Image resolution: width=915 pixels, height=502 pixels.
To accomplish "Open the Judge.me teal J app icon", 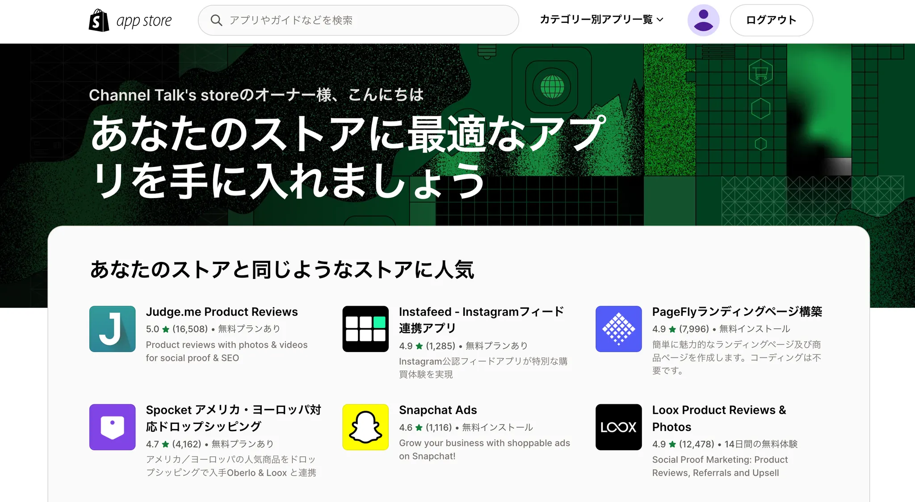I will pos(112,329).
